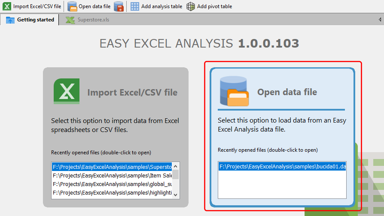Click the large green Excel icon

67,92
